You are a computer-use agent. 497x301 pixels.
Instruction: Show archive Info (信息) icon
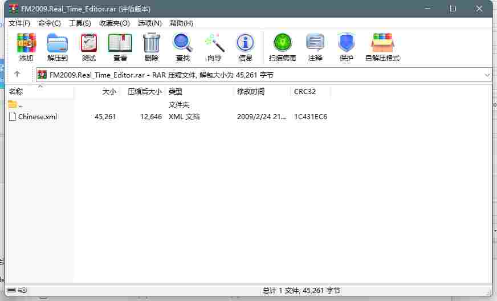pyautogui.click(x=245, y=43)
